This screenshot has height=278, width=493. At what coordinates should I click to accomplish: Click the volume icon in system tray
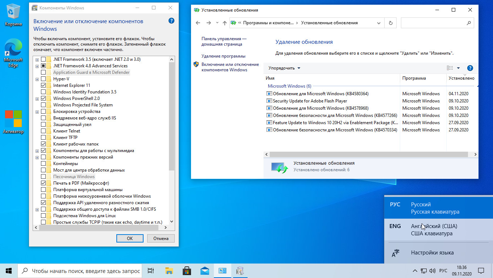[432, 271]
